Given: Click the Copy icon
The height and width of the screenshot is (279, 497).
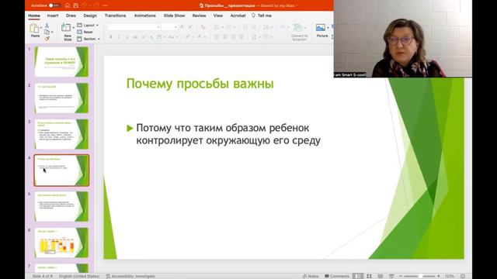Looking at the screenshot, I should 47,32.
